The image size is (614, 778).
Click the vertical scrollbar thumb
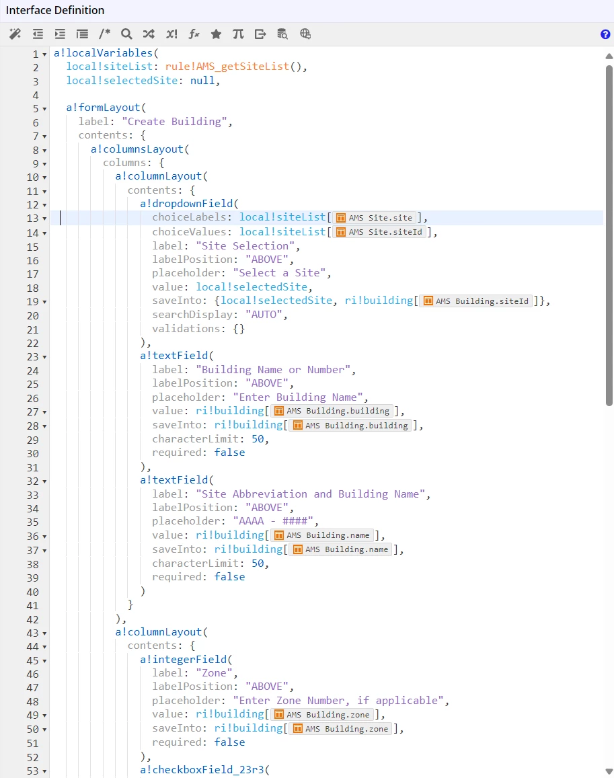[609, 235]
